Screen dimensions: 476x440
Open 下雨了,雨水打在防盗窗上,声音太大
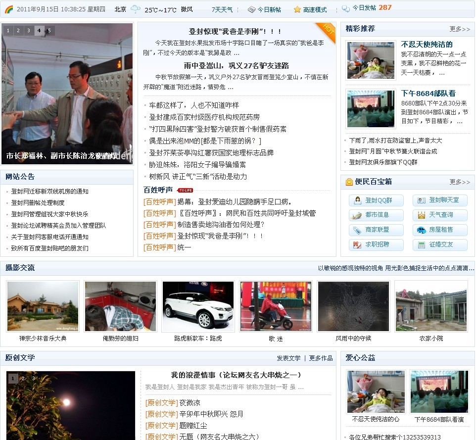tap(395, 141)
